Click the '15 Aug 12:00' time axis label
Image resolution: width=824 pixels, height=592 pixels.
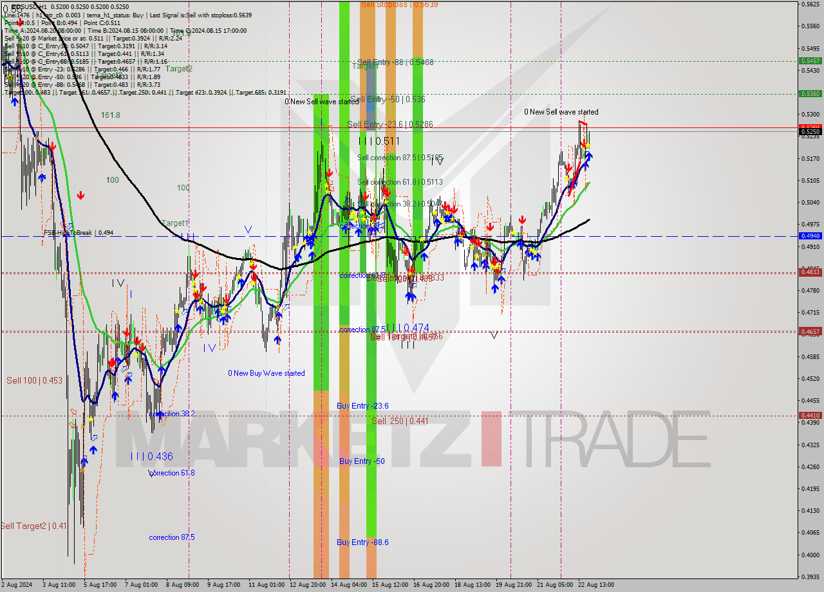[x=390, y=585]
